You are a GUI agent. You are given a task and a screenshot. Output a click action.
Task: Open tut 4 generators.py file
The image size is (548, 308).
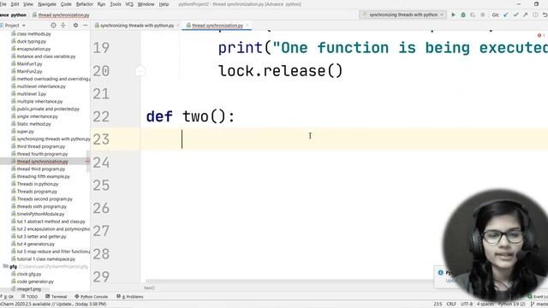coord(36,244)
